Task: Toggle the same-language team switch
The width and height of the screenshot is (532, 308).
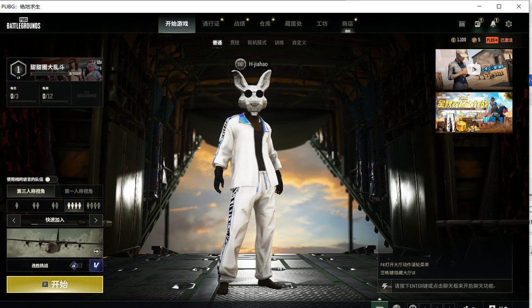Action: coord(51,179)
